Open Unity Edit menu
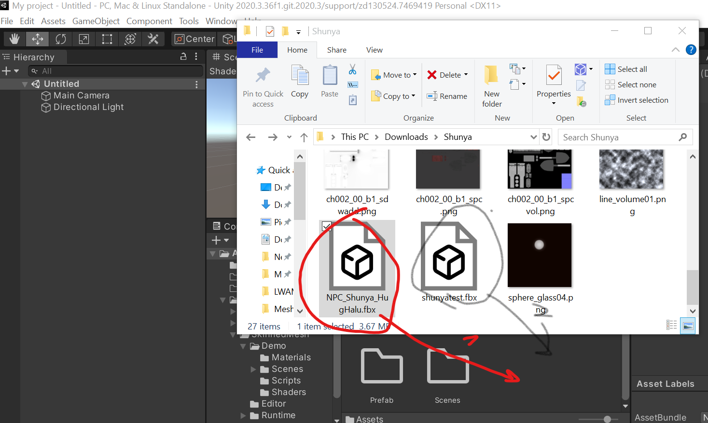This screenshot has height=423, width=708. (x=27, y=21)
